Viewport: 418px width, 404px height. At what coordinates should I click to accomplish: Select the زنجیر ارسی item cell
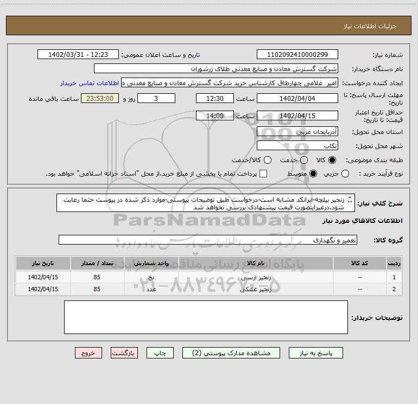[256, 277]
